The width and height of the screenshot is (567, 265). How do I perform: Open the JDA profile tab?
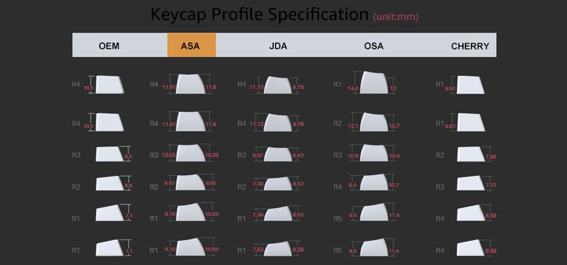278,45
